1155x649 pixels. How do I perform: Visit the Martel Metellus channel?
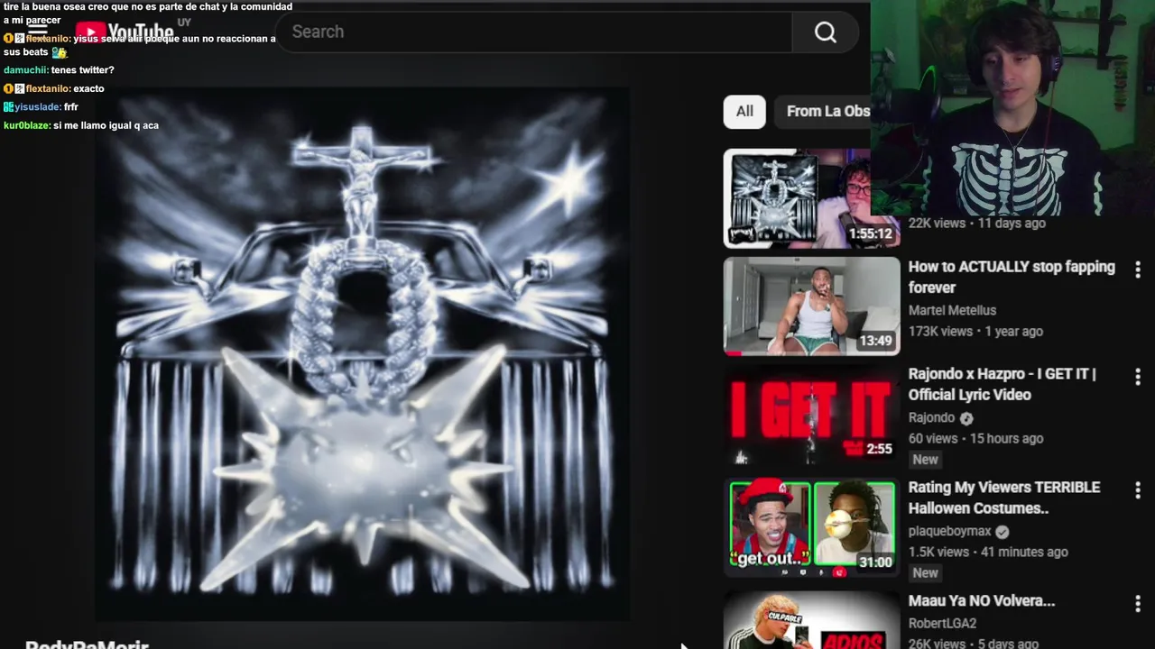click(952, 310)
